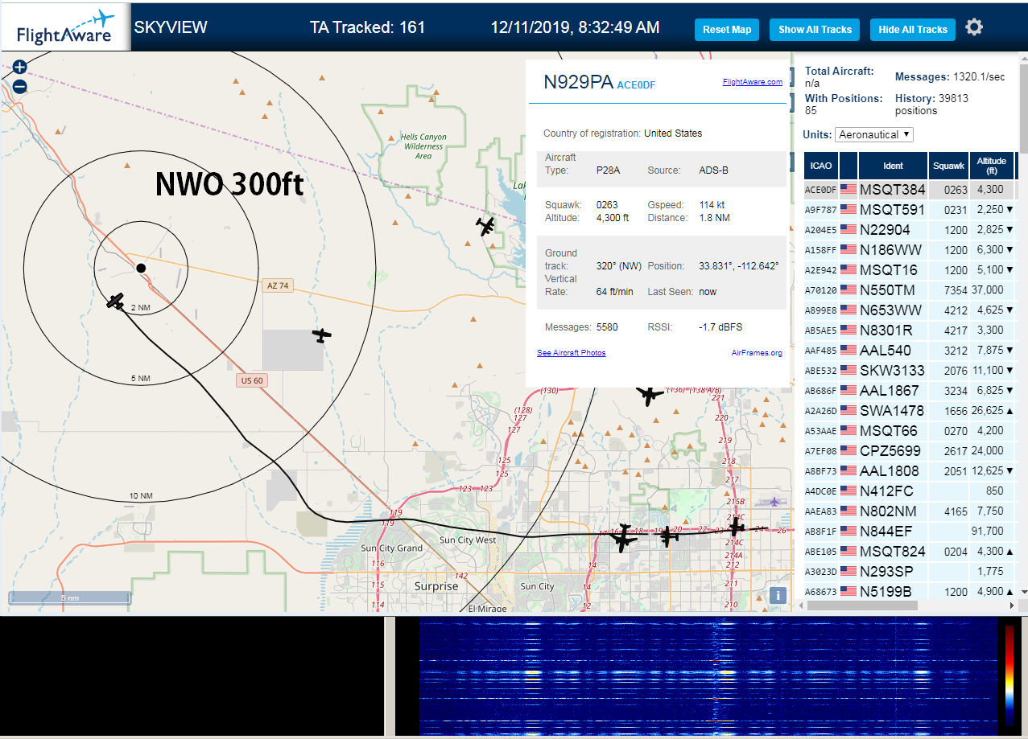
Task: Select the tracked aircraft icon near 2 NM ring
Action: 116,302
